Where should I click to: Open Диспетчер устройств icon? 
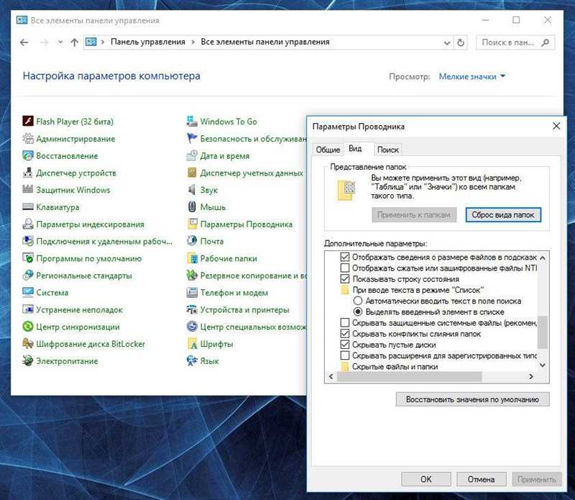pyautogui.click(x=28, y=173)
